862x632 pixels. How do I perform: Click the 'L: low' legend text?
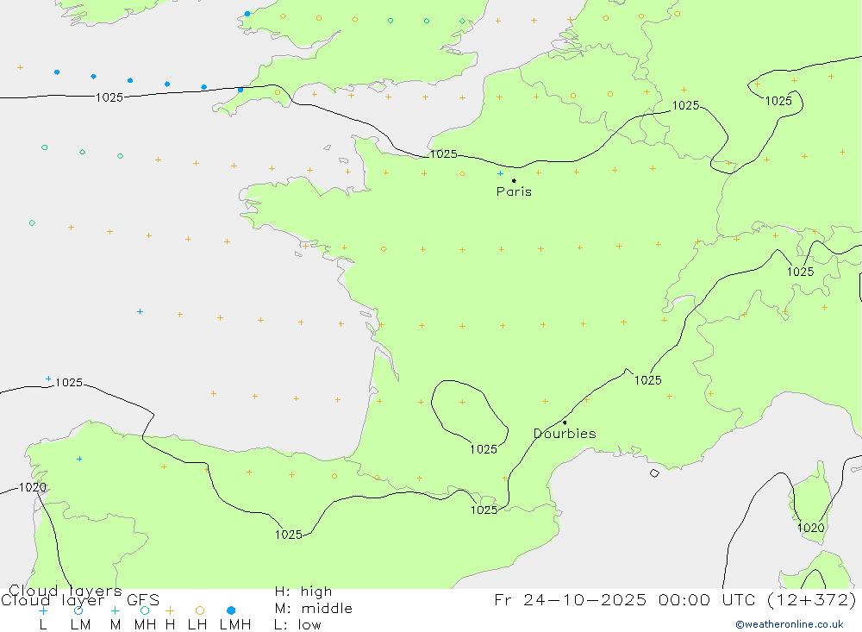(297, 625)
